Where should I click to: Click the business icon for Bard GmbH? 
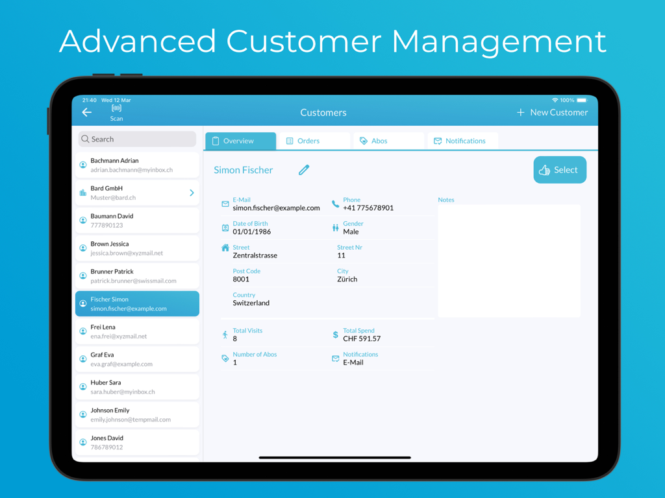pos(83,193)
